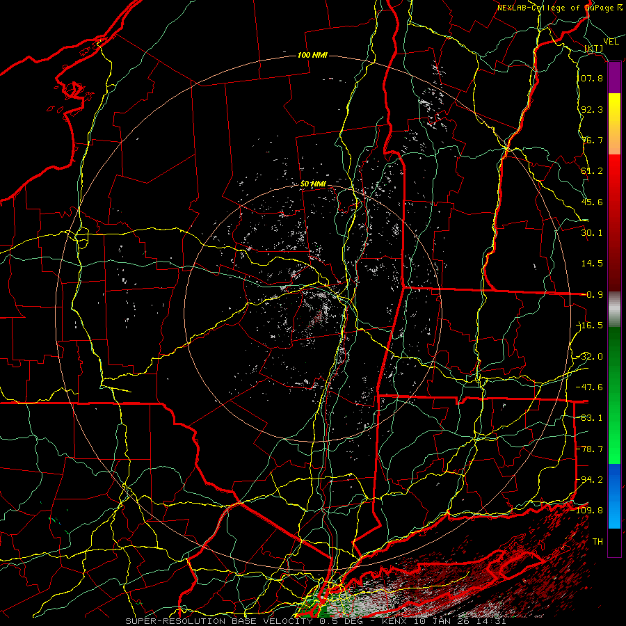Pick the black TH segment of color bar
The width and height of the screenshot is (626, 626).
click(x=614, y=542)
